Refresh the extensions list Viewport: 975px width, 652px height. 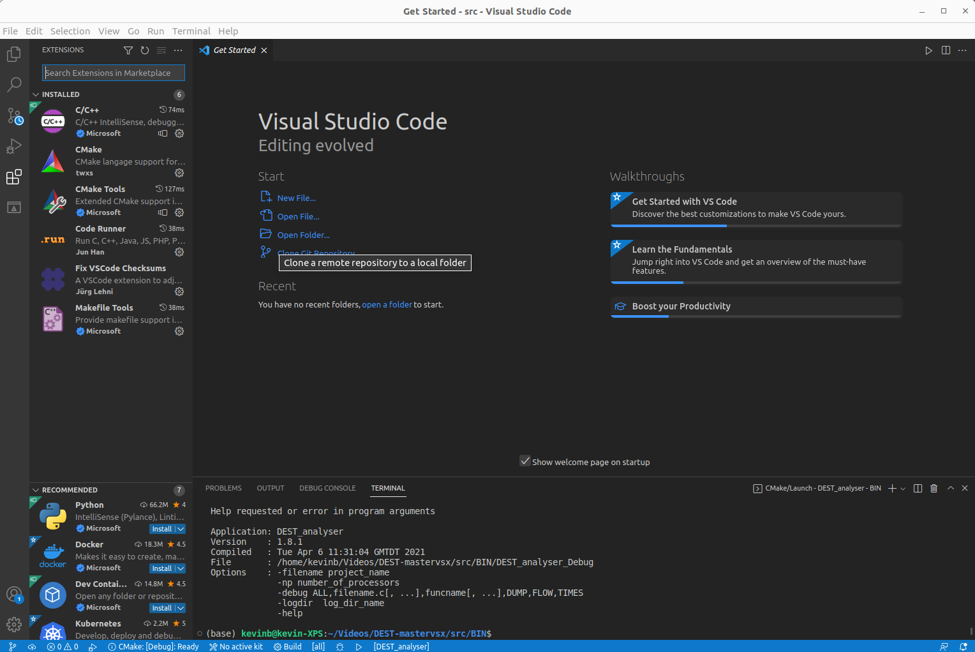pos(145,50)
